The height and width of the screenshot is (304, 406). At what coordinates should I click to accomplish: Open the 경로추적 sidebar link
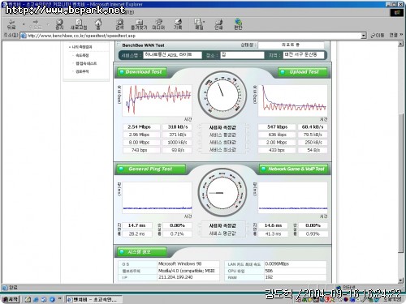tap(82, 71)
